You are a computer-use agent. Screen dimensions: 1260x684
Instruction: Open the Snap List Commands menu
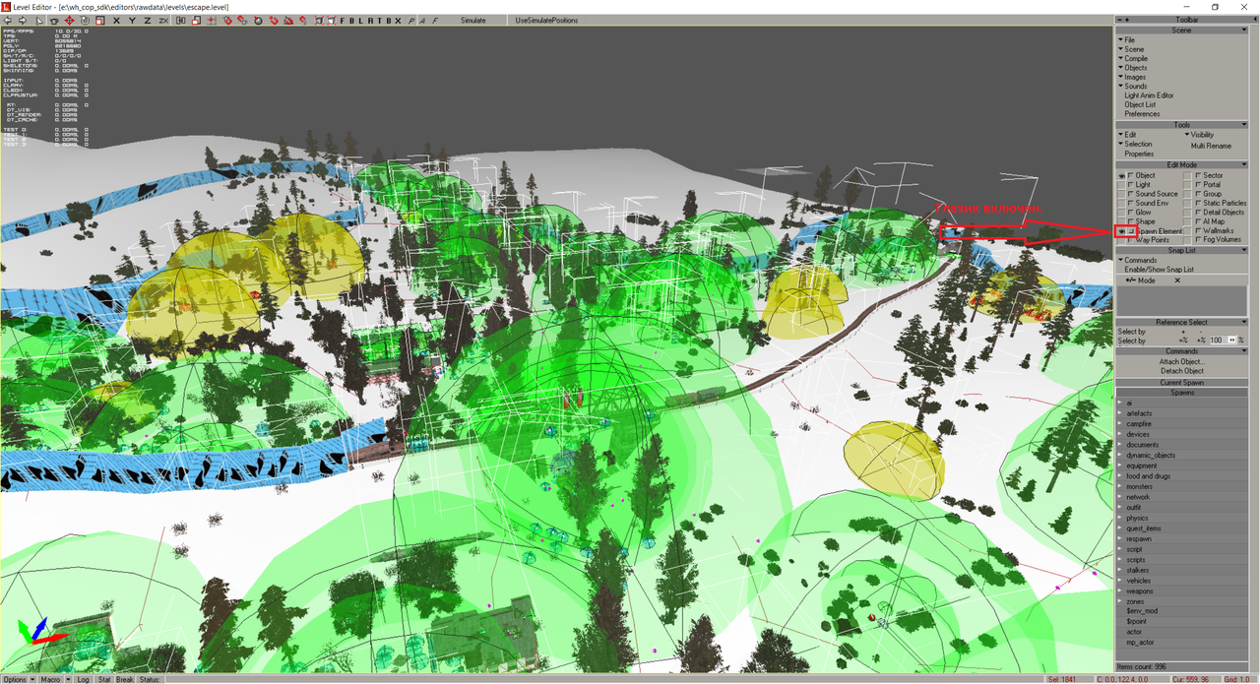1137,261
